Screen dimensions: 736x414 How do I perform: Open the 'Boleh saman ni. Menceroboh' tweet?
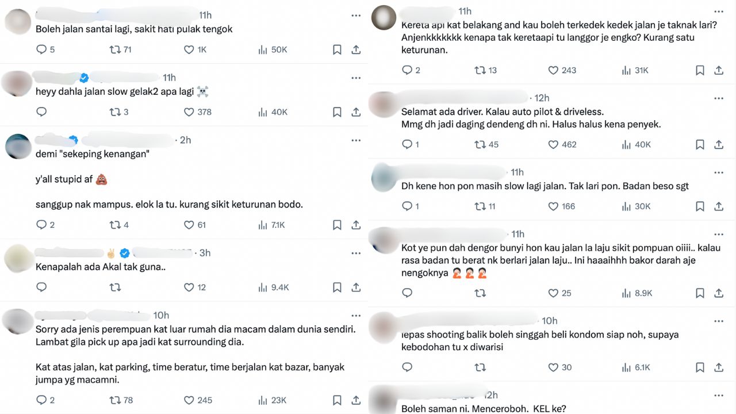coord(484,409)
